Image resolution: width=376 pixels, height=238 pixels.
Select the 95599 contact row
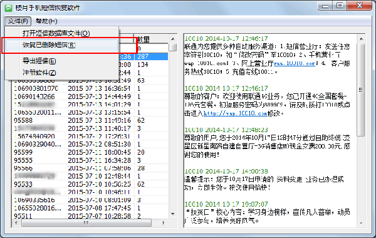point(90,152)
